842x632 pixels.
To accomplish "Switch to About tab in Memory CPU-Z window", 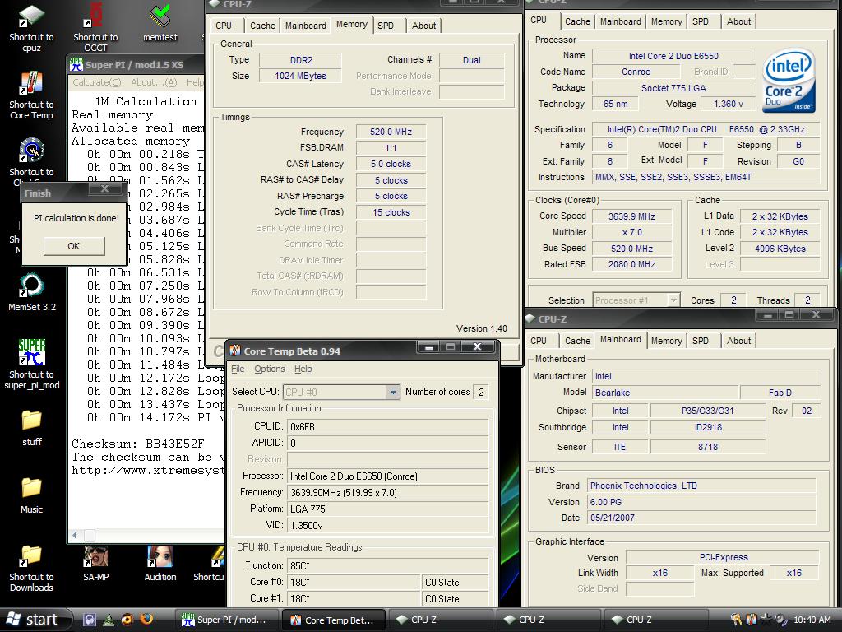I will (x=423, y=26).
